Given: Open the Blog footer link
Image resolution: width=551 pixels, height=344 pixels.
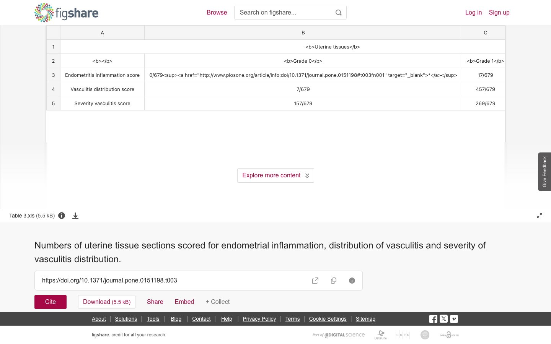Looking at the screenshot, I should (176, 319).
